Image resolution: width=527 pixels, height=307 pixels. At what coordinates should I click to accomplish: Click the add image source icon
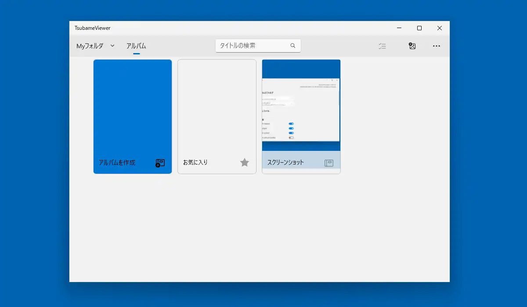point(412,46)
